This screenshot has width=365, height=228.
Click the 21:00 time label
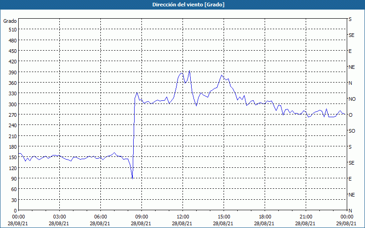coord(306,217)
